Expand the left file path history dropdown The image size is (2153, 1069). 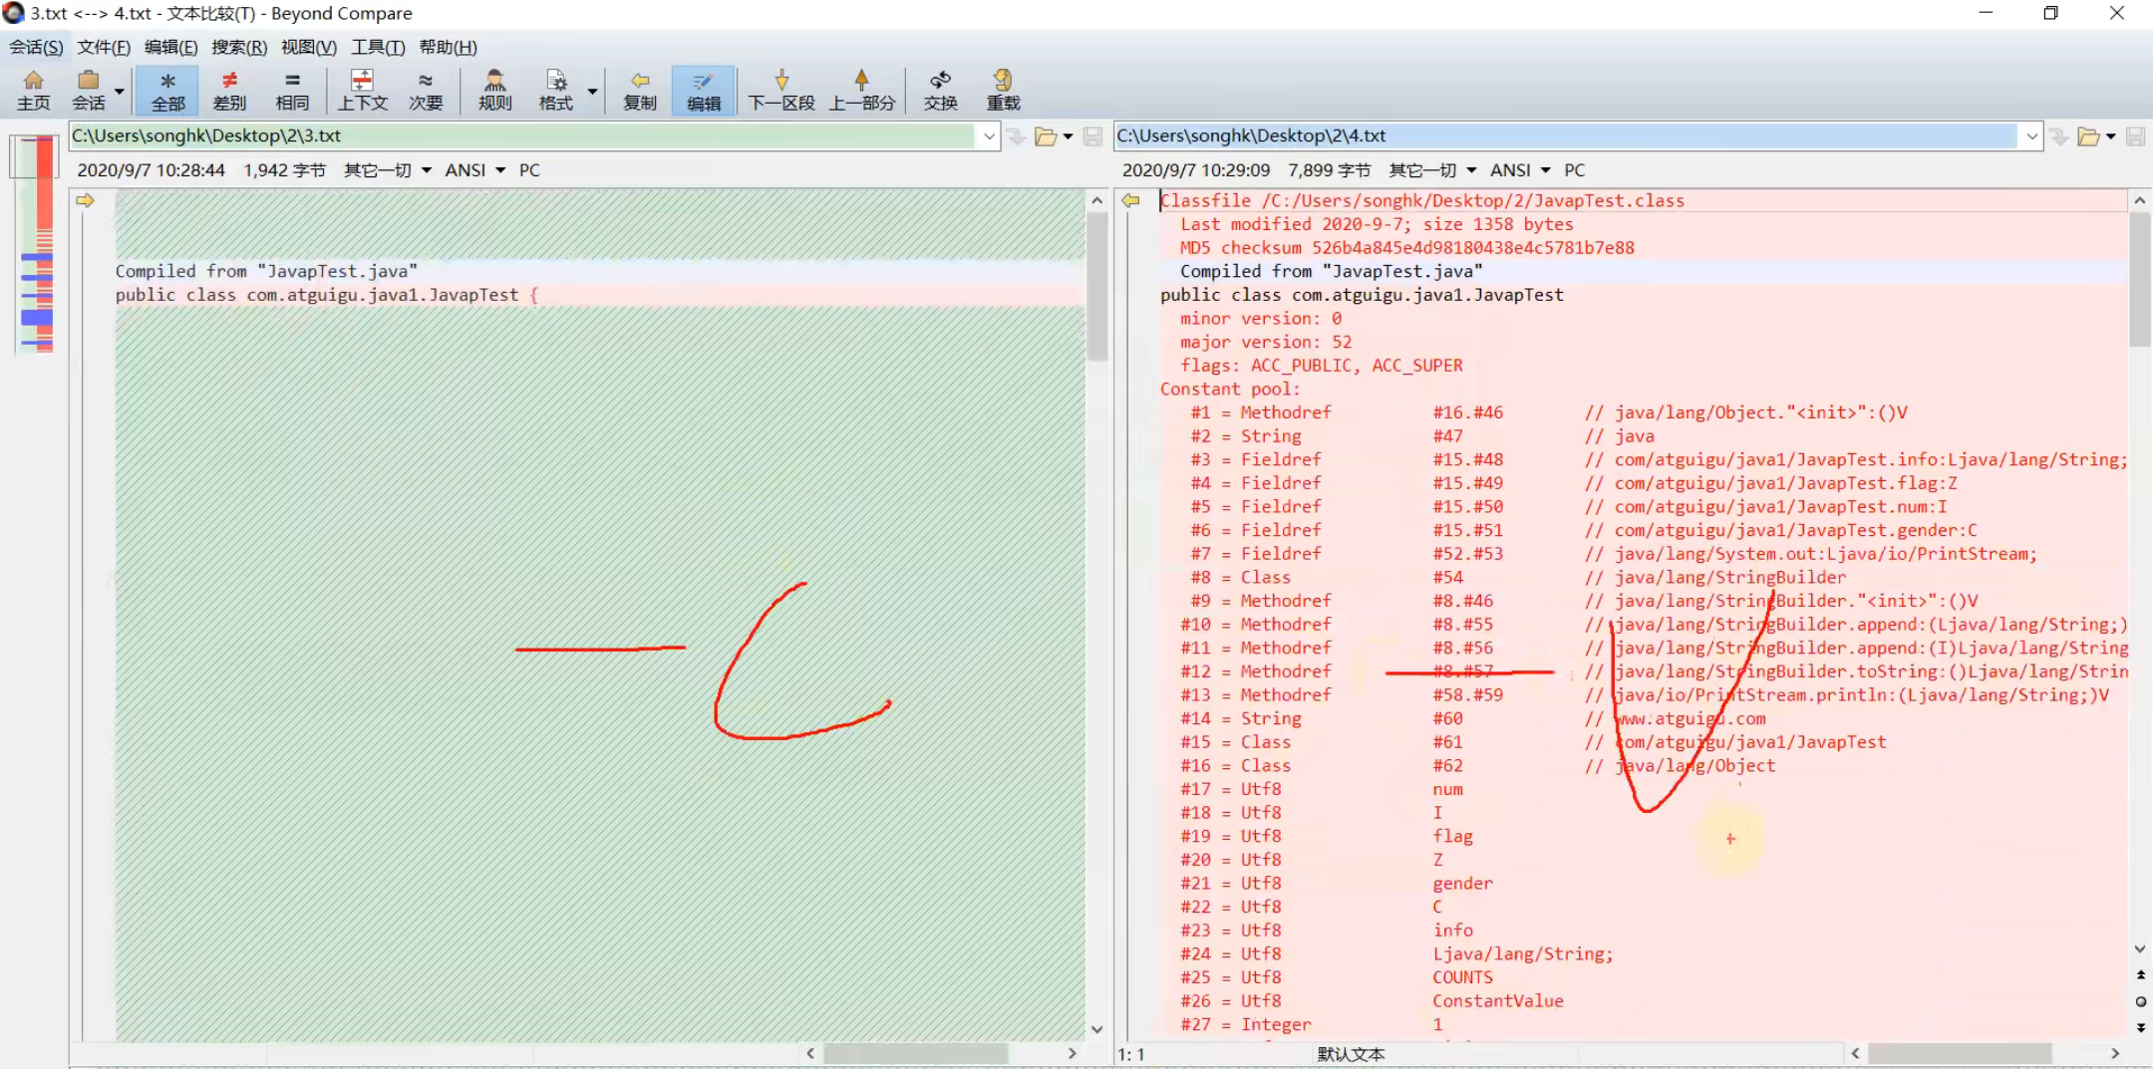988,136
